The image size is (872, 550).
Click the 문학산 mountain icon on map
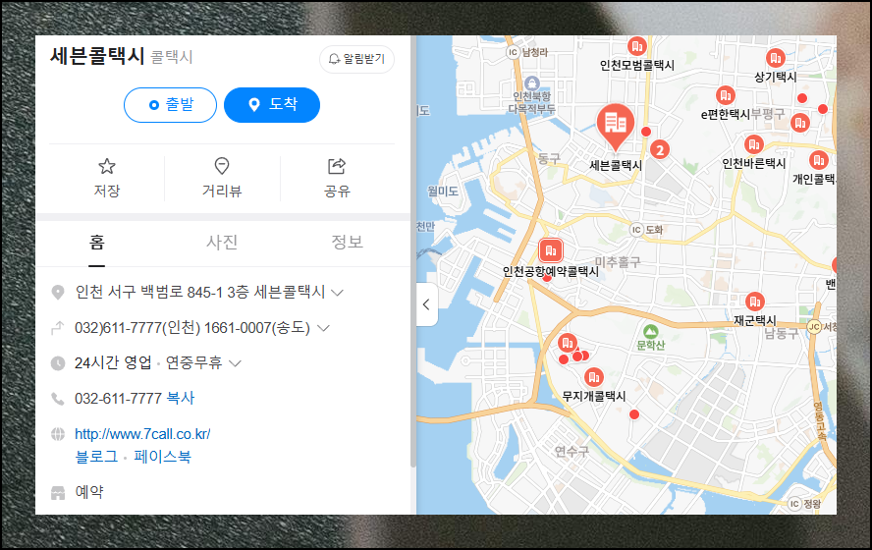point(651,331)
